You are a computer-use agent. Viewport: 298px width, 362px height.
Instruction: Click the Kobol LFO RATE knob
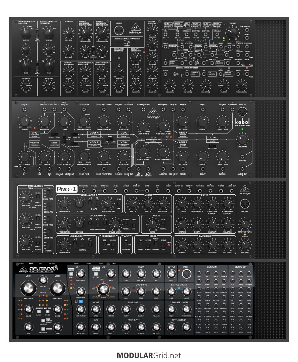click(x=24, y=121)
